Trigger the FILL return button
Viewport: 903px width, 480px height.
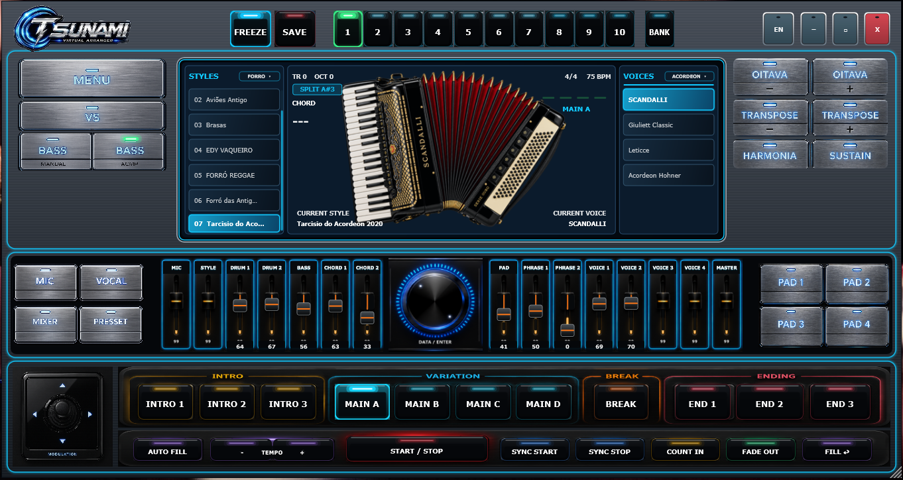coord(837,451)
